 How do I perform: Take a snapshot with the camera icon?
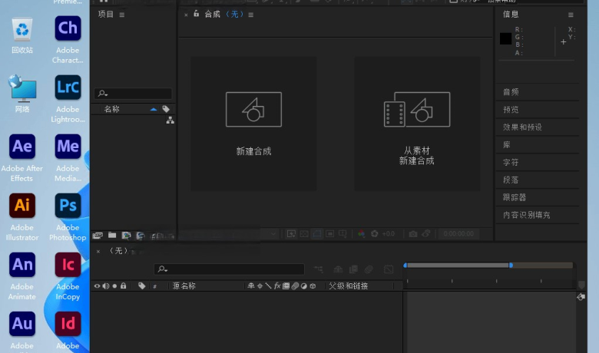click(x=413, y=233)
